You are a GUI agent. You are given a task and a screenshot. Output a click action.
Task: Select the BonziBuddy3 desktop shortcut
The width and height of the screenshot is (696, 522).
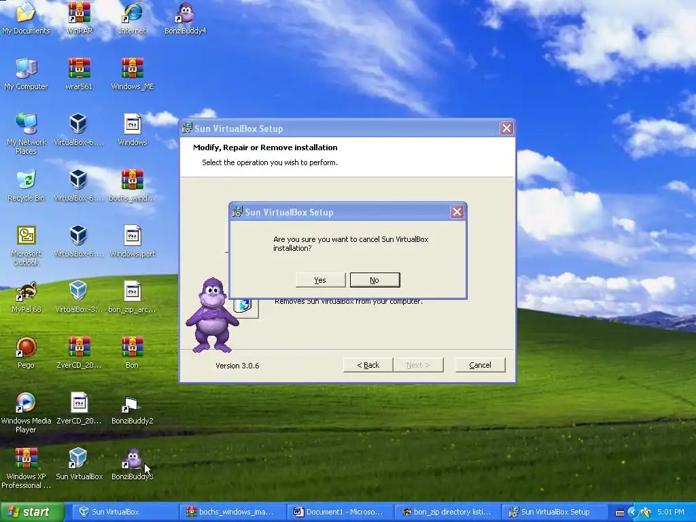click(x=133, y=464)
